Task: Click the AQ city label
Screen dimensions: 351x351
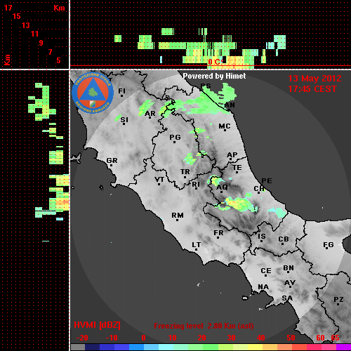Action: click(222, 187)
